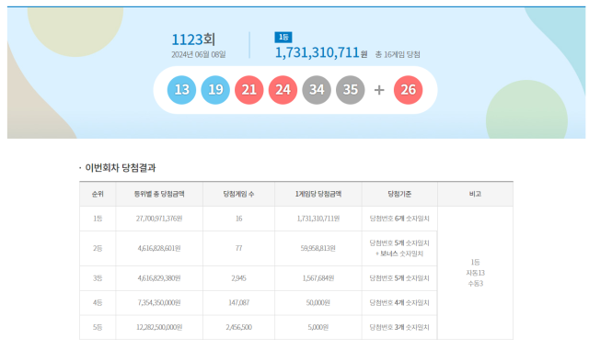589x349 pixels.
Task: Click the 당첨게임 수 column header
Action: [x=239, y=194]
